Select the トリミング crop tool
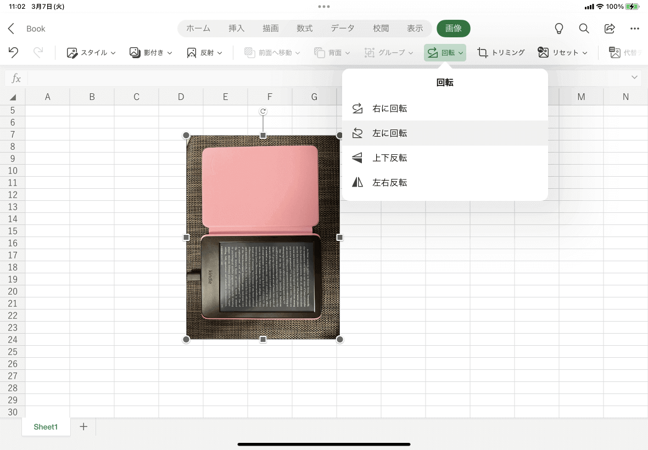The height and width of the screenshot is (450, 648). tap(501, 53)
